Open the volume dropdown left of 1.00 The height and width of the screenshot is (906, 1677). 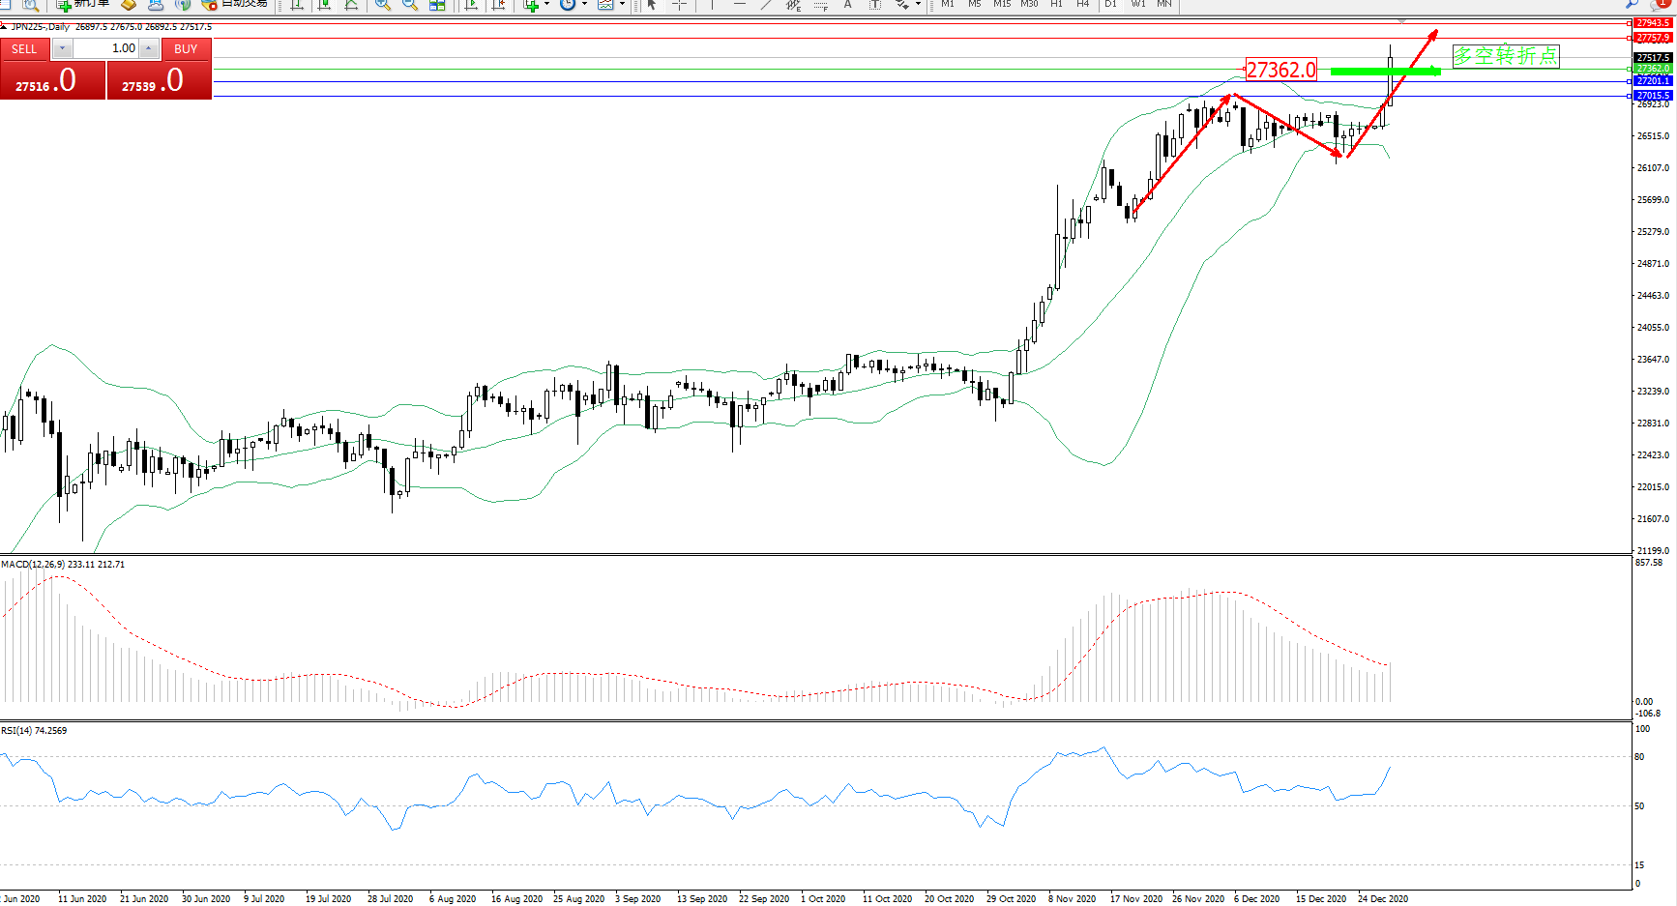[62, 48]
